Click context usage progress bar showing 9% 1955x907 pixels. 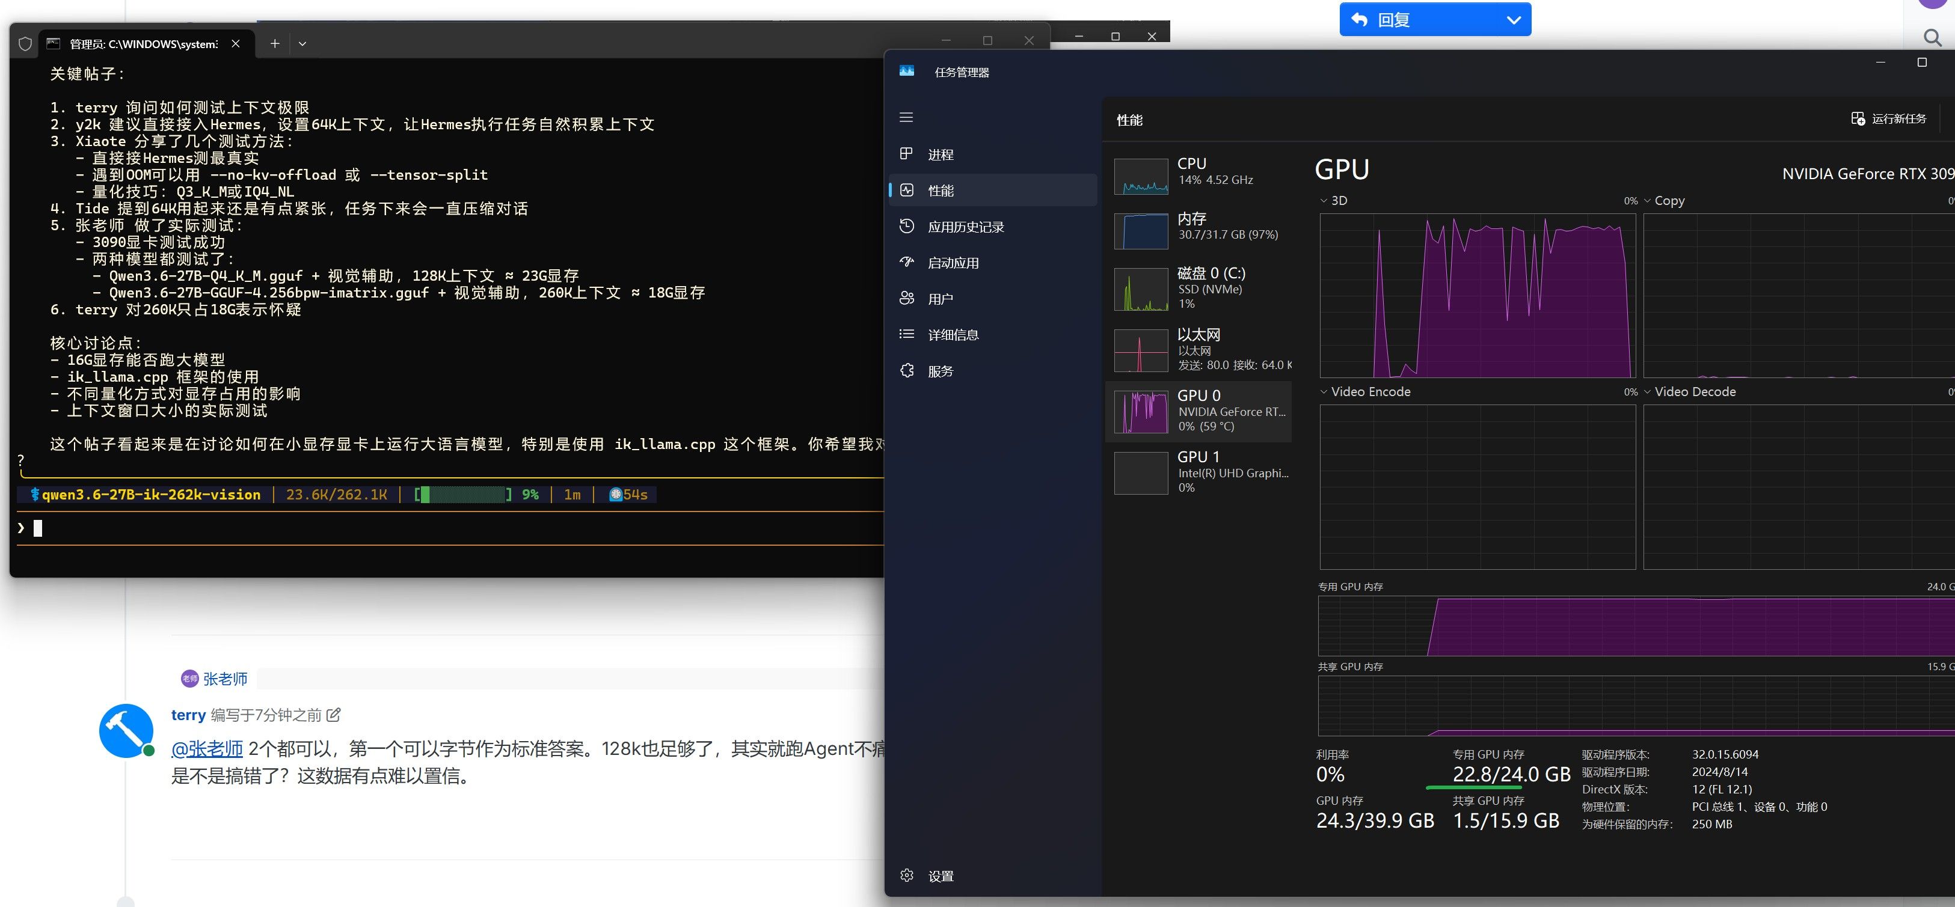pos(463,495)
